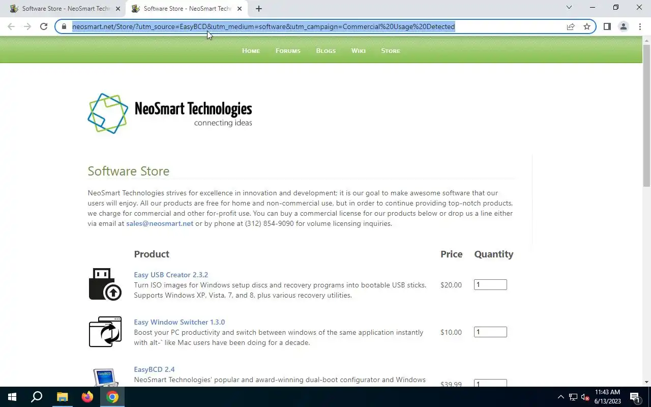Viewport: 651px width, 407px height.
Task: View site information lock icon
Action: (64, 26)
